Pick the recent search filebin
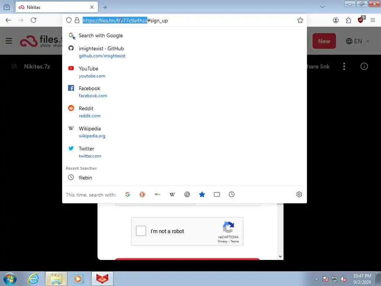 (185, 178)
